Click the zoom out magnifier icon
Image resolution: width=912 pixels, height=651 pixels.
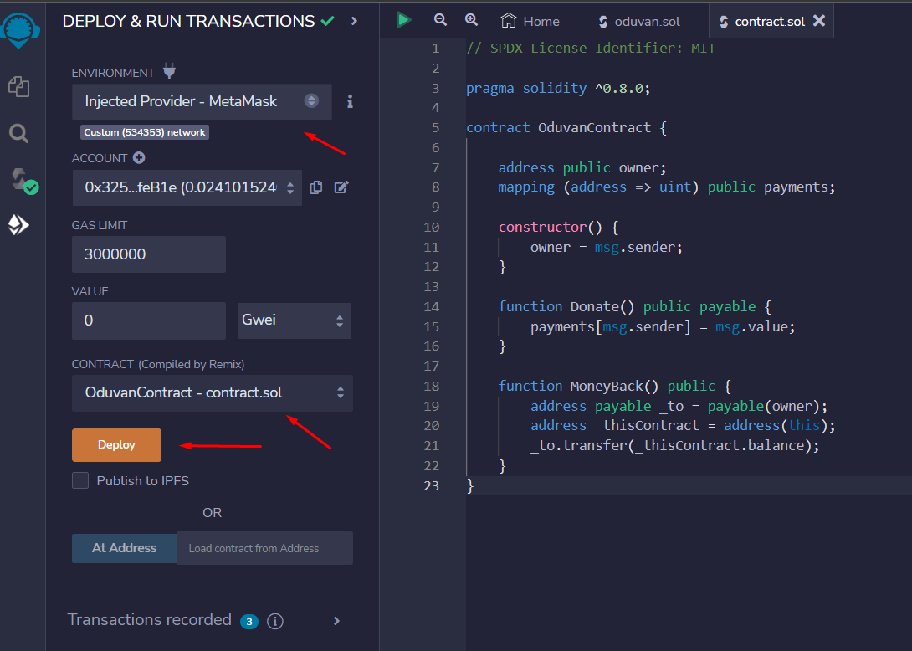coord(440,20)
